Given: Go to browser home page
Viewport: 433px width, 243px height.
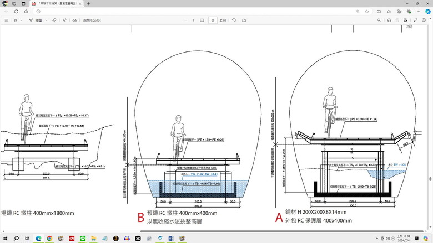Looking at the screenshot, I should pos(26,11).
